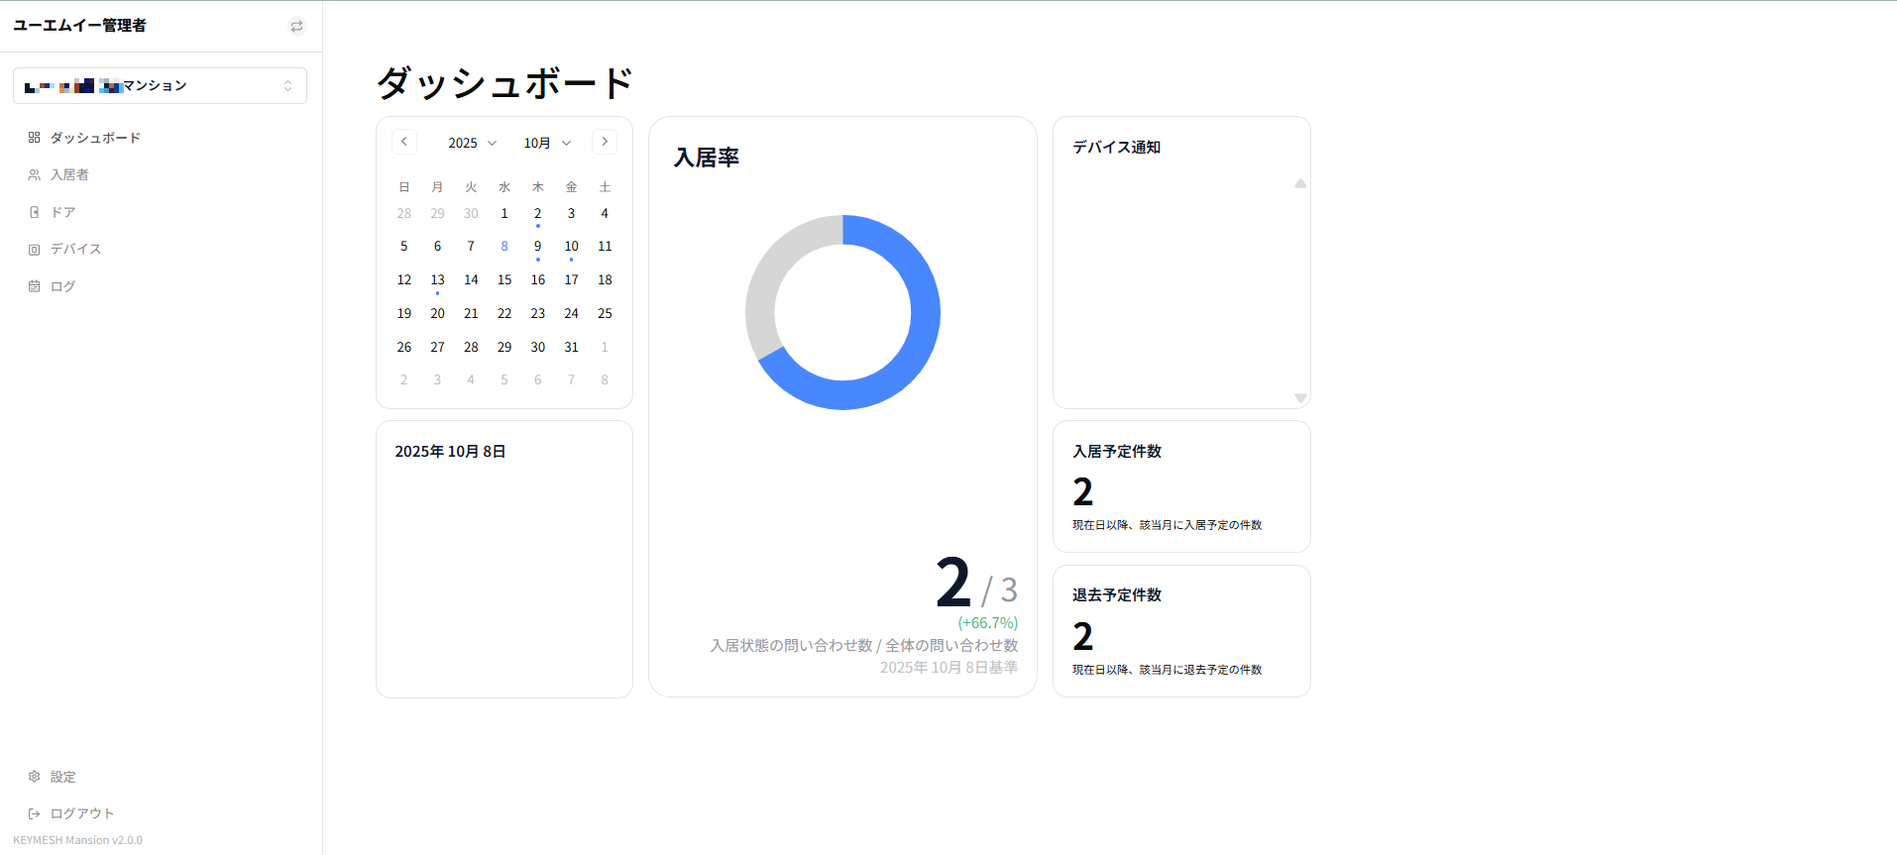This screenshot has height=855, width=1897.
Task: Select October 13 in the calendar
Action: point(437,280)
